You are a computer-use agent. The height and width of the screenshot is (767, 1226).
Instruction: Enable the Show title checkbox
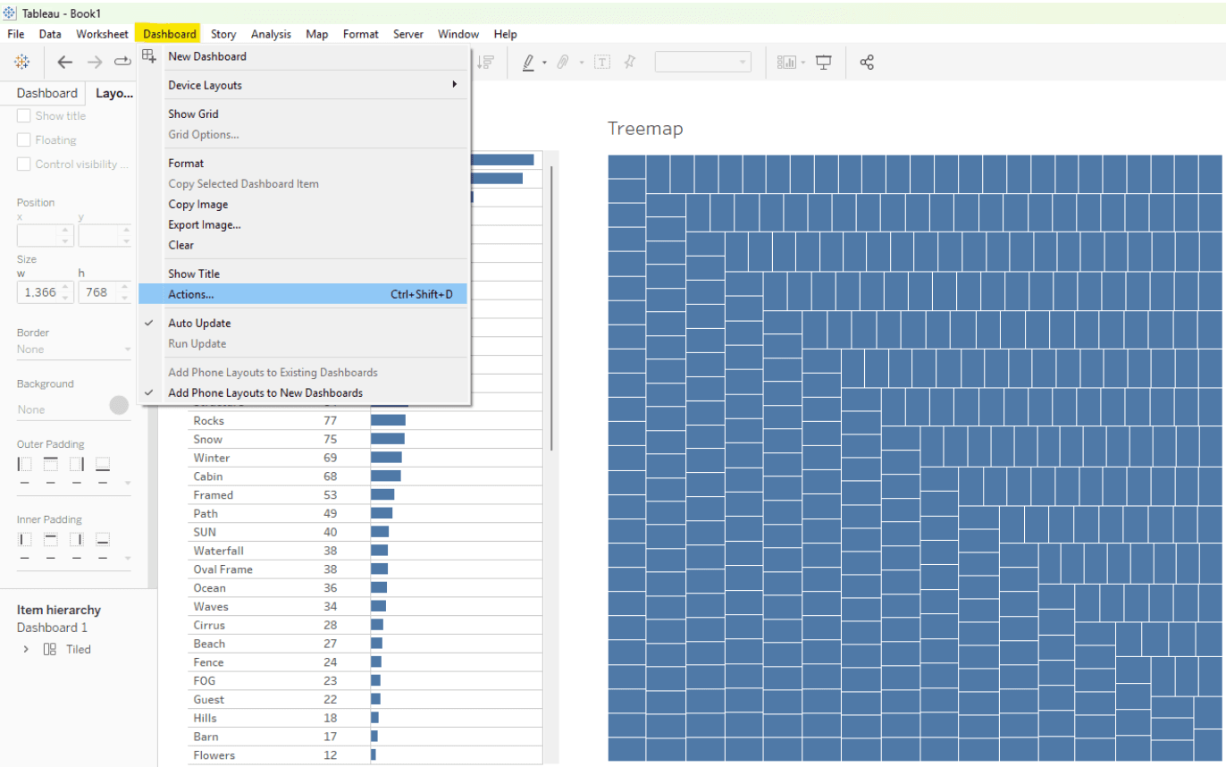(x=24, y=116)
